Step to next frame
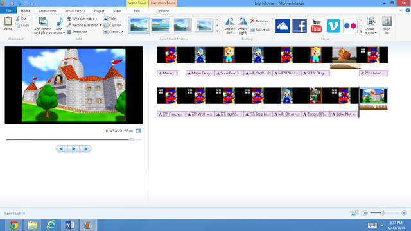The image size is (411, 231). pos(85,149)
